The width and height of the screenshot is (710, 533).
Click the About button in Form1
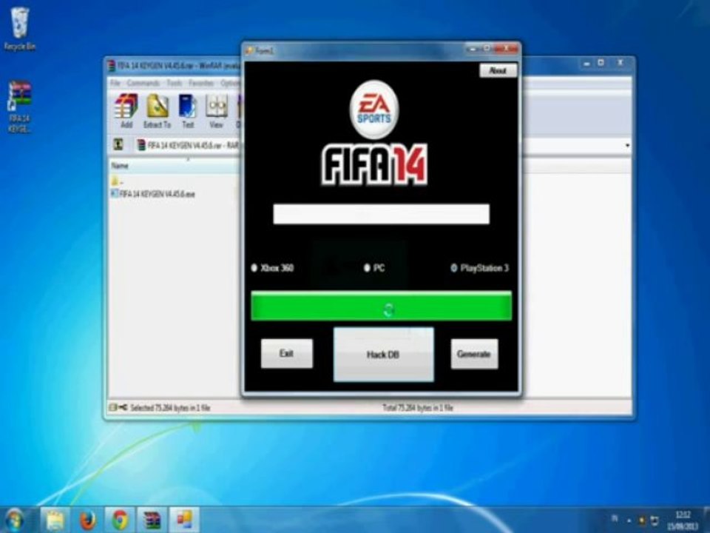pos(498,71)
